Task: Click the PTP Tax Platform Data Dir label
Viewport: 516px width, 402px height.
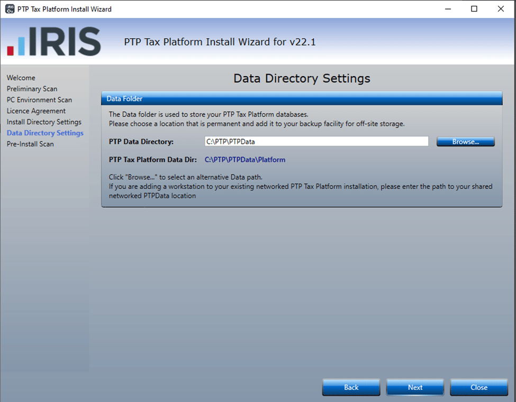Action: pyautogui.click(x=153, y=160)
